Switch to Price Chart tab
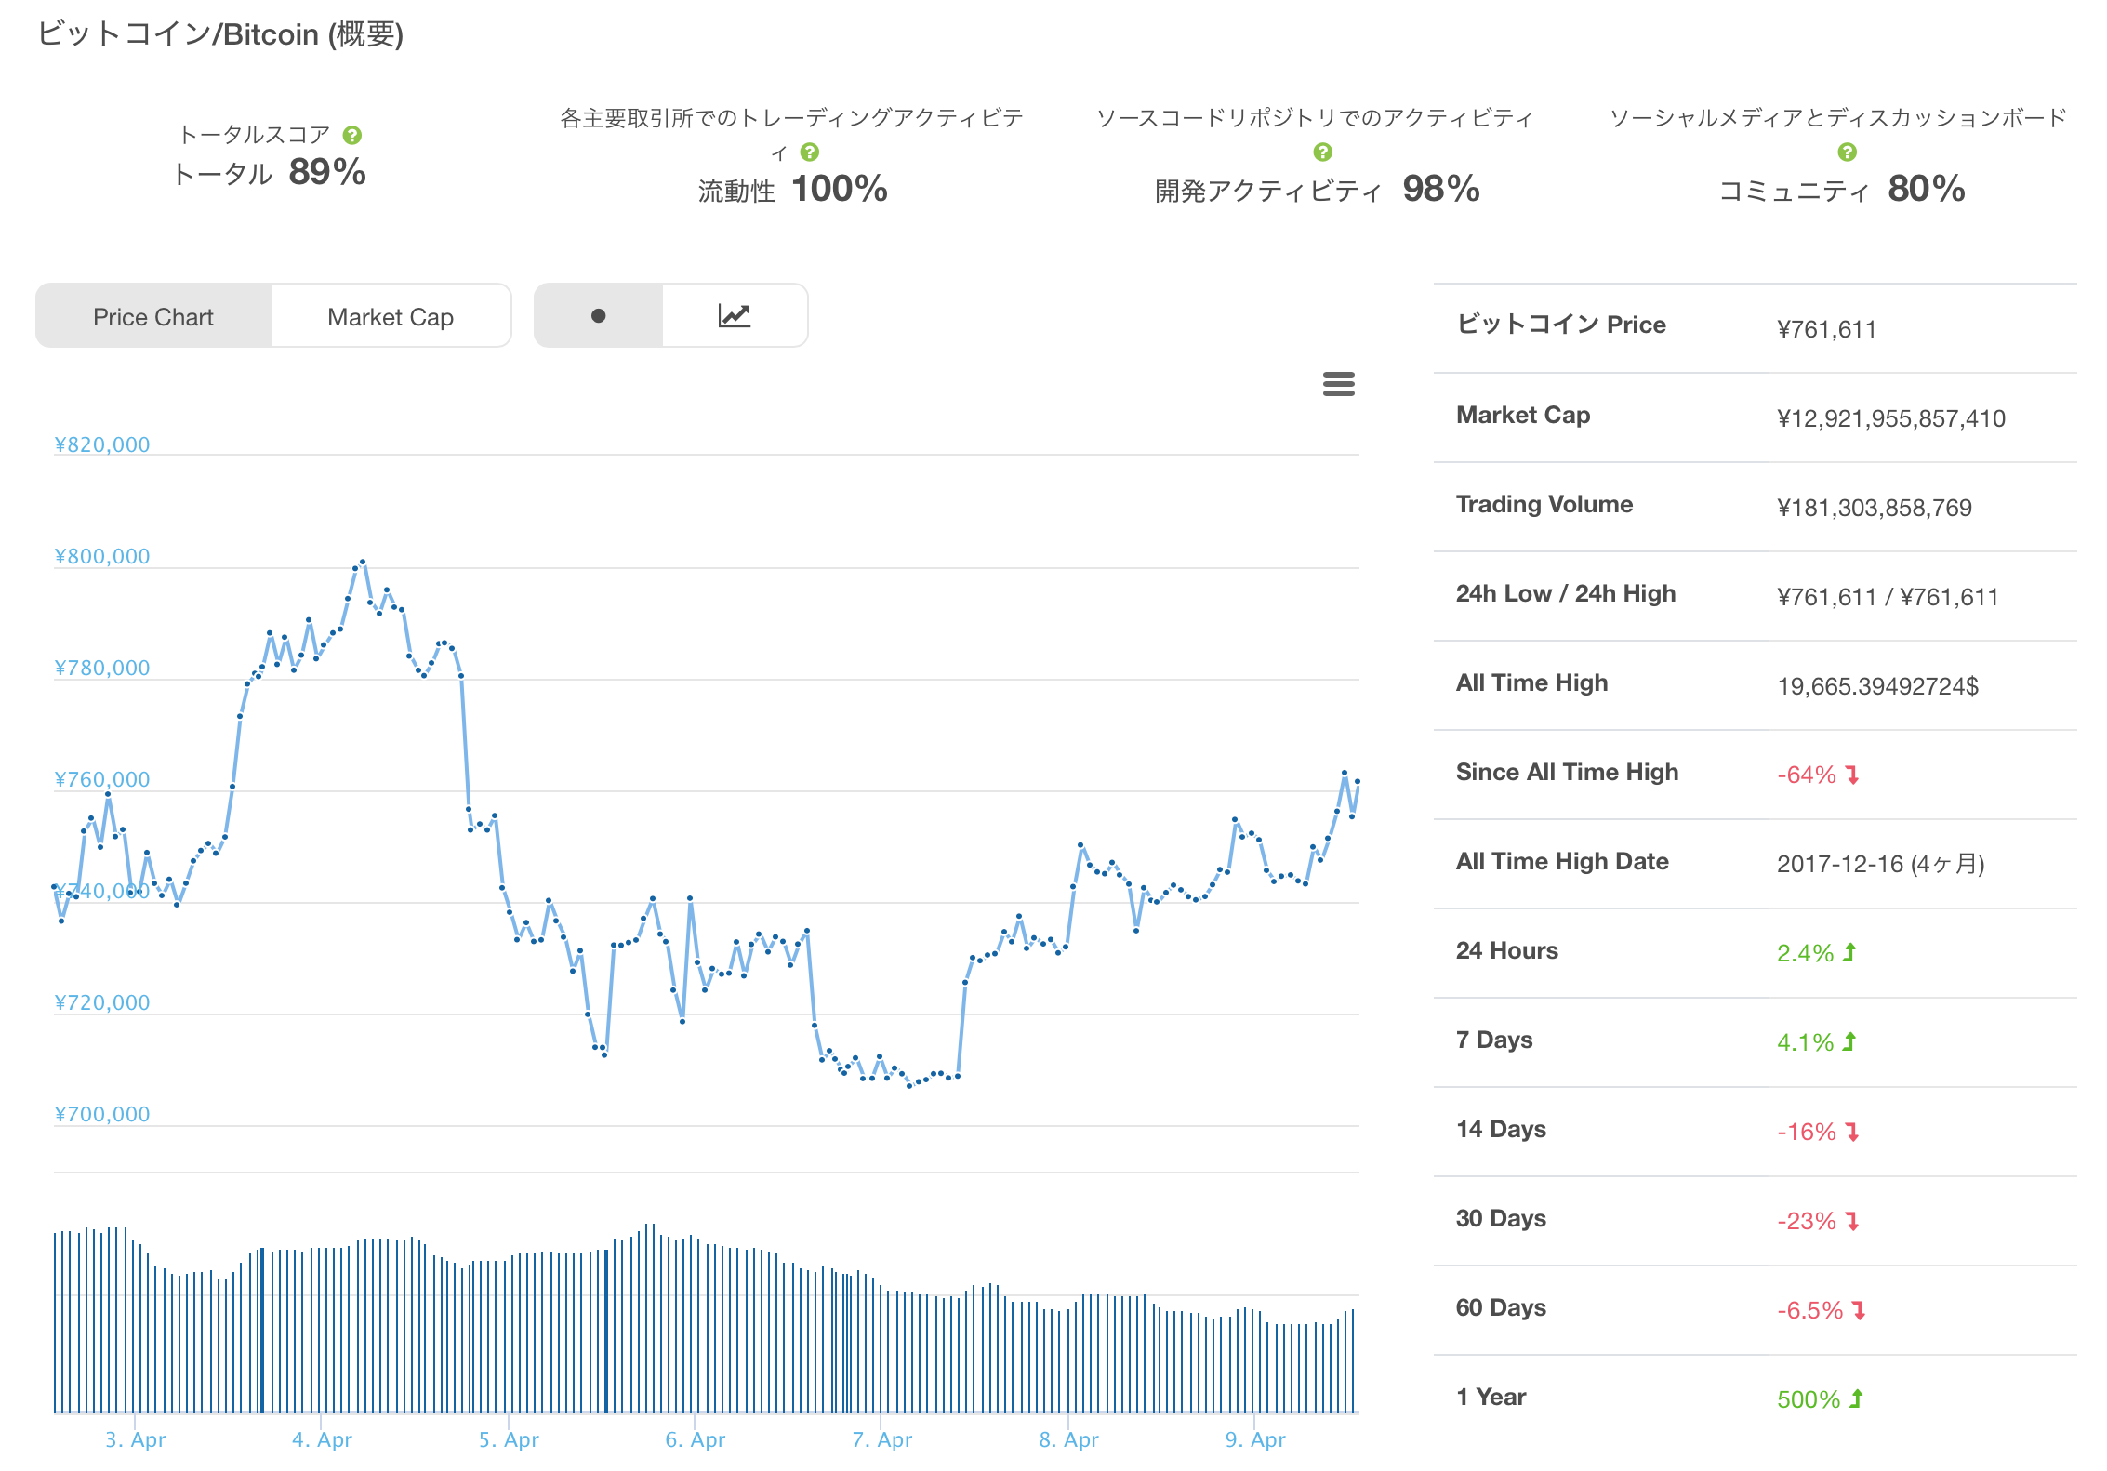This screenshot has width=2107, height=1471. coord(153,316)
